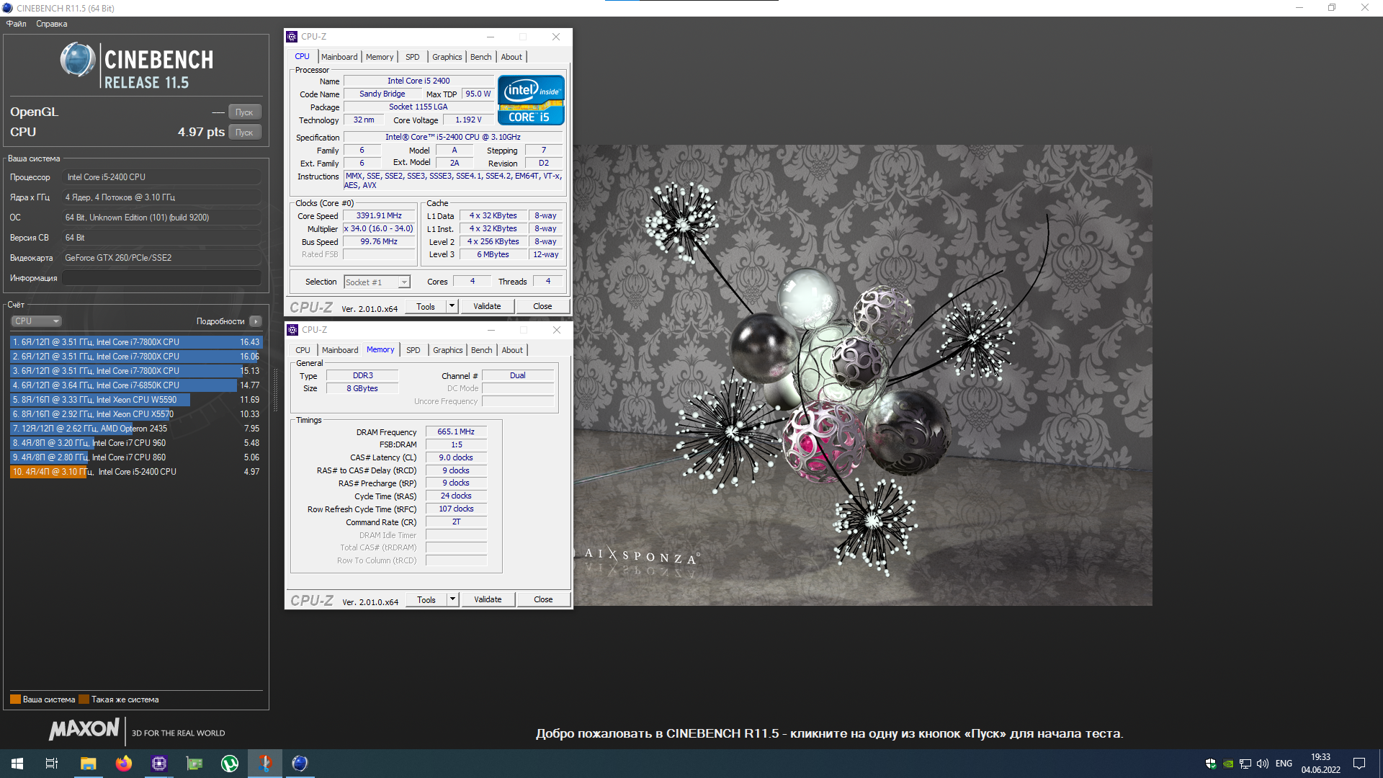Image resolution: width=1383 pixels, height=778 pixels.
Task: Select ranking row Xeon CPU X5570
Action: pos(135,414)
